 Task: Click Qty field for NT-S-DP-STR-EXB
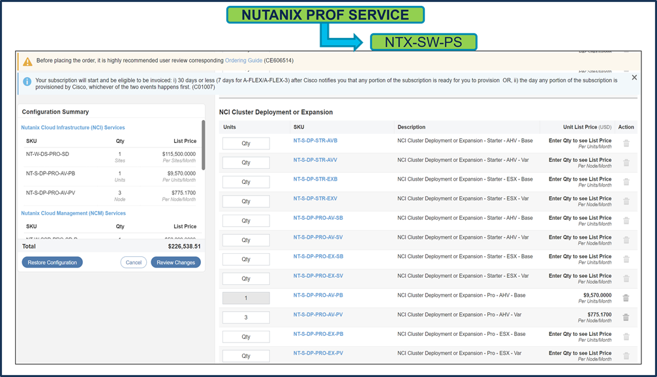point(246,182)
